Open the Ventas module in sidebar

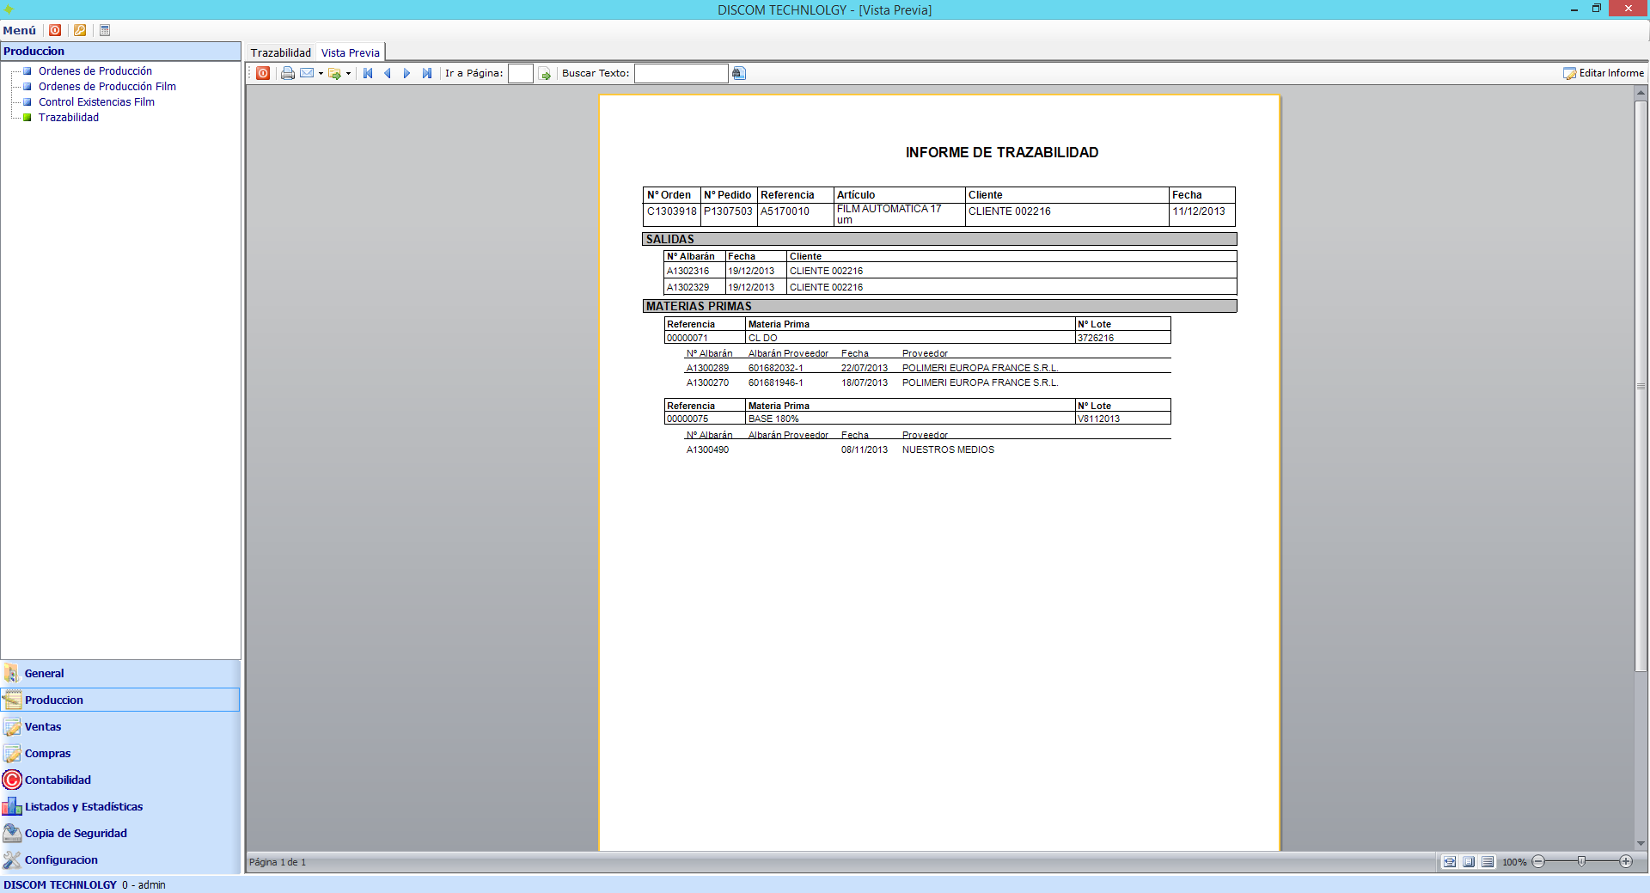click(x=43, y=727)
